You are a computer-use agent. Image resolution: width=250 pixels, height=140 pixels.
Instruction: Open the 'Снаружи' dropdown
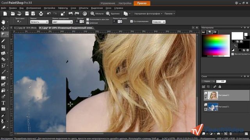point(159,22)
